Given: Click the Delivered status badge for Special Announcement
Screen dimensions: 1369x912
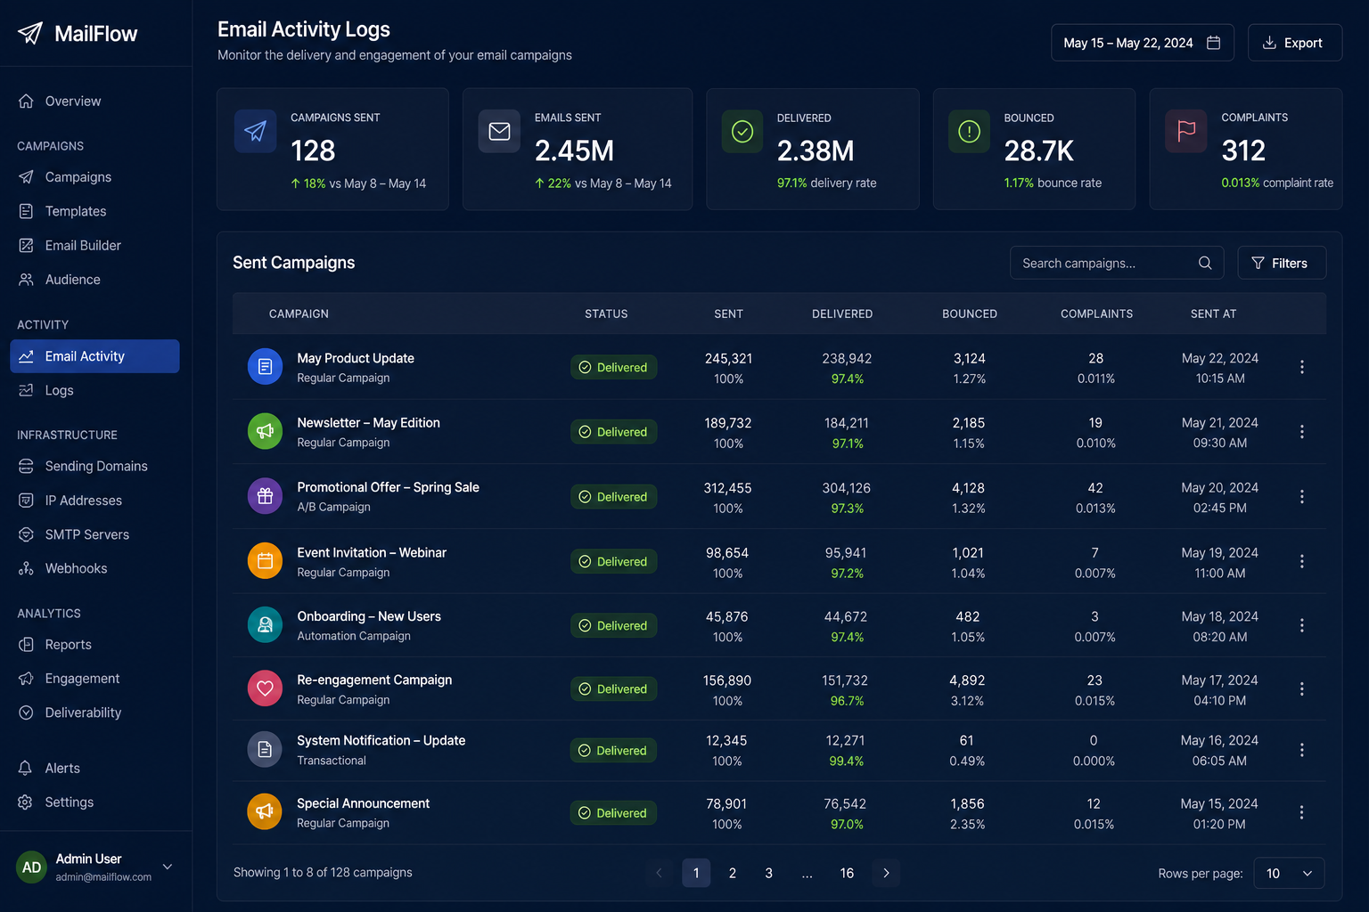Looking at the screenshot, I should tap(613, 813).
